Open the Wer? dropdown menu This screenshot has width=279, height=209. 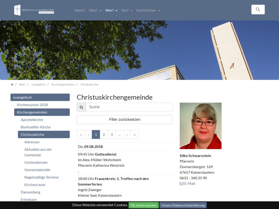point(111,10)
